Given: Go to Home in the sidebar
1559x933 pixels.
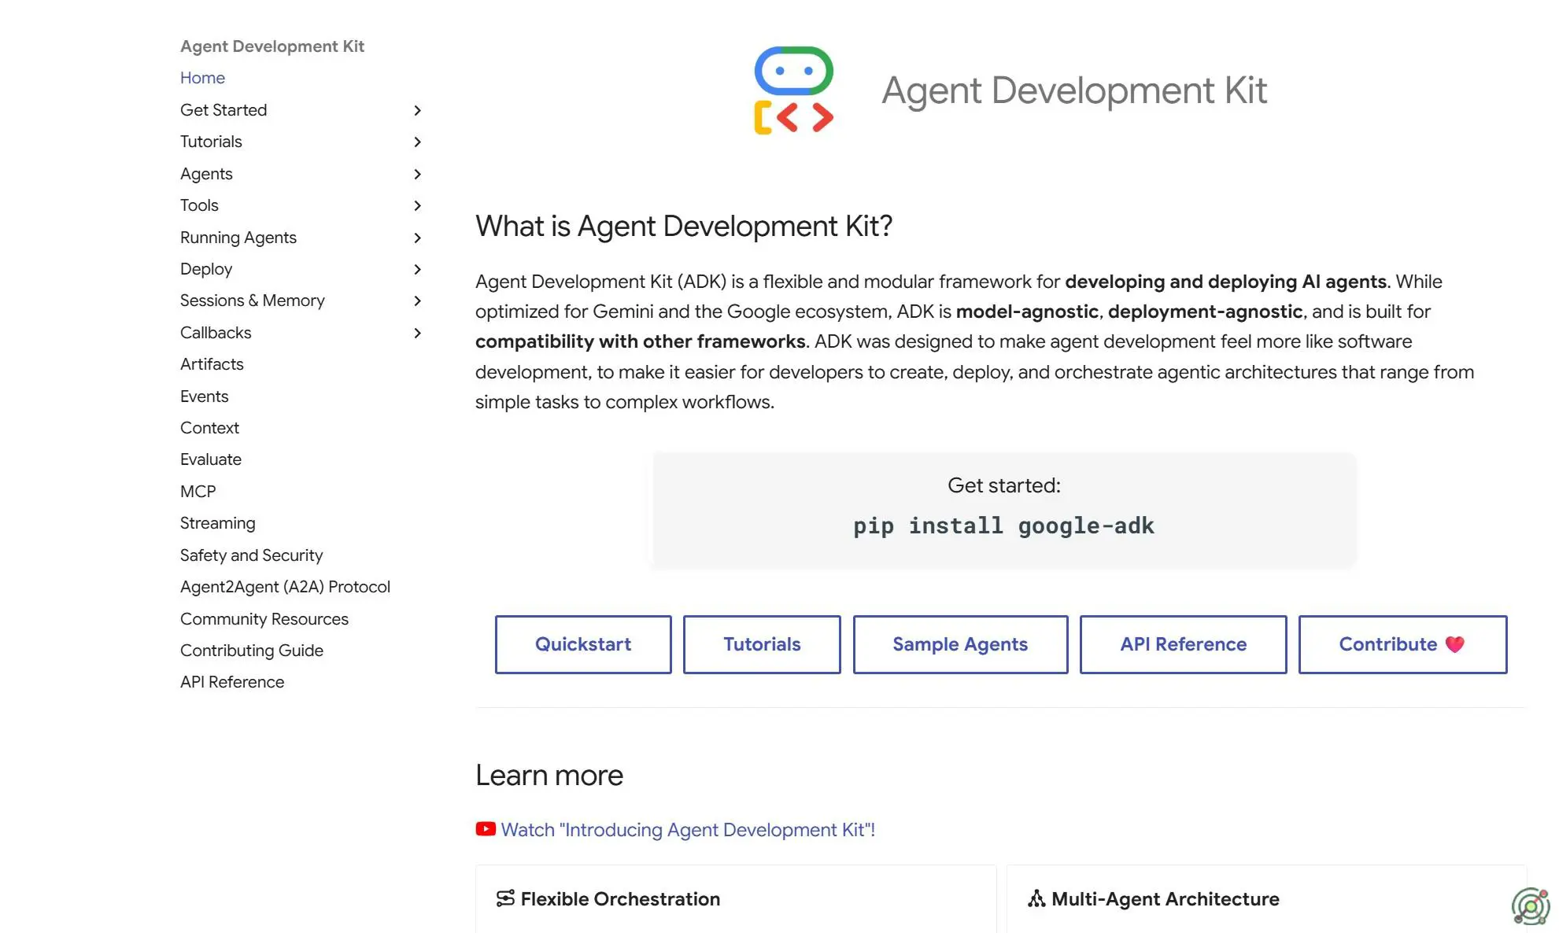Looking at the screenshot, I should pos(202,78).
